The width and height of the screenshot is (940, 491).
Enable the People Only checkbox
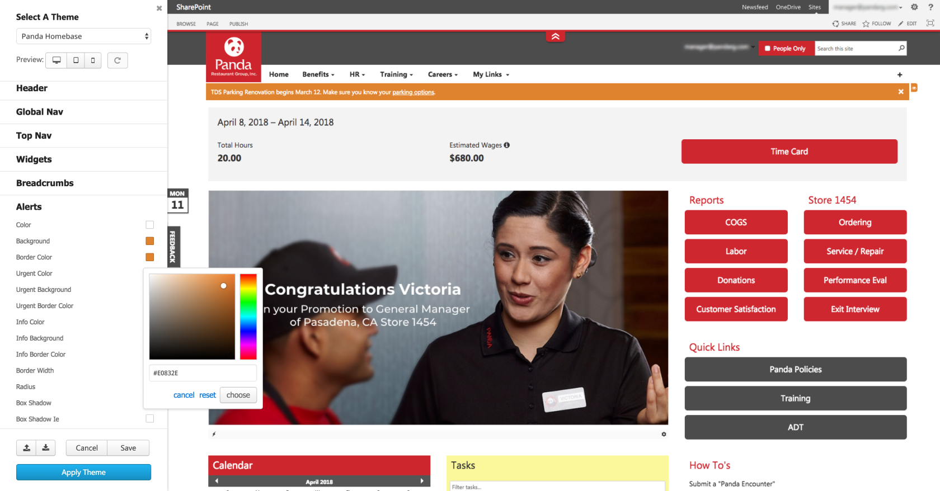[768, 49]
